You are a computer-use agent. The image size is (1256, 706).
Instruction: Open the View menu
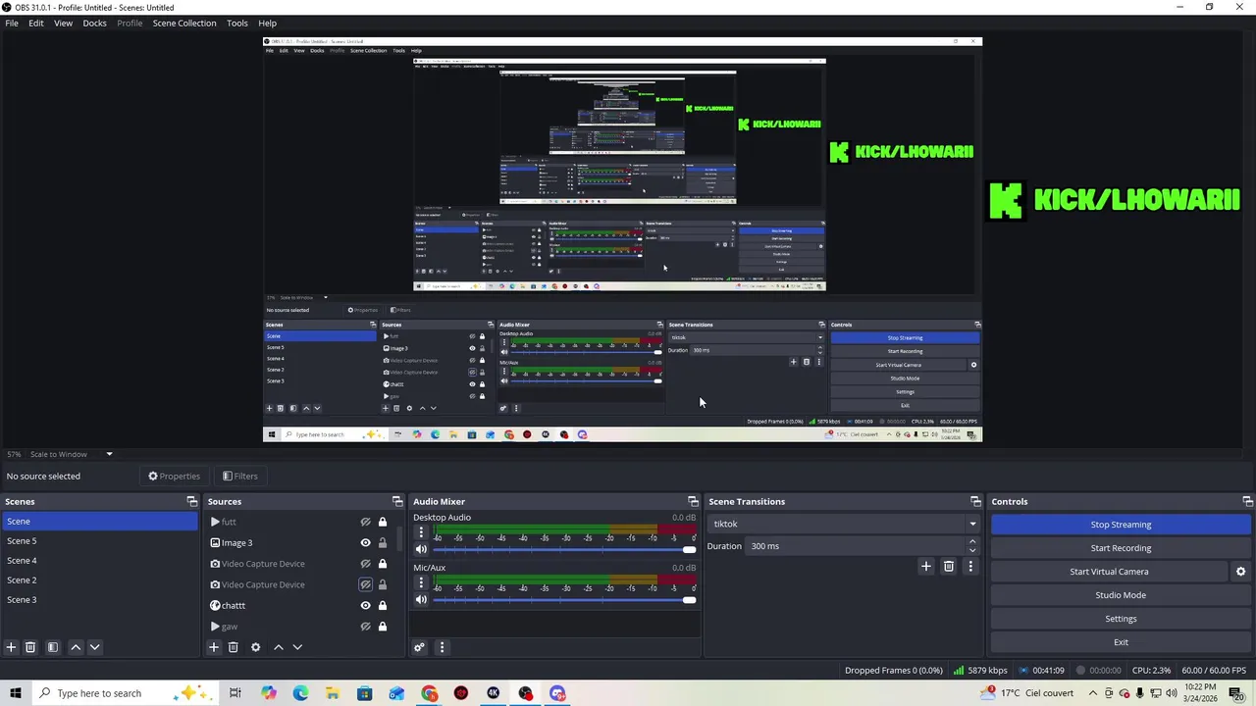tap(63, 23)
